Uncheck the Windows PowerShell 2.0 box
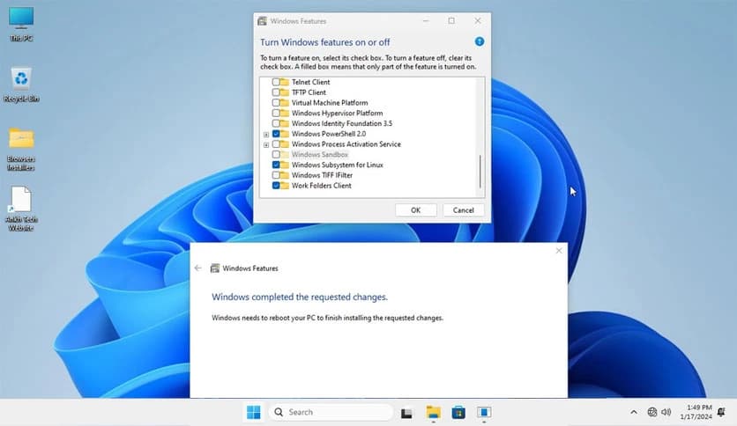This screenshot has width=737, height=426. coord(276,134)
